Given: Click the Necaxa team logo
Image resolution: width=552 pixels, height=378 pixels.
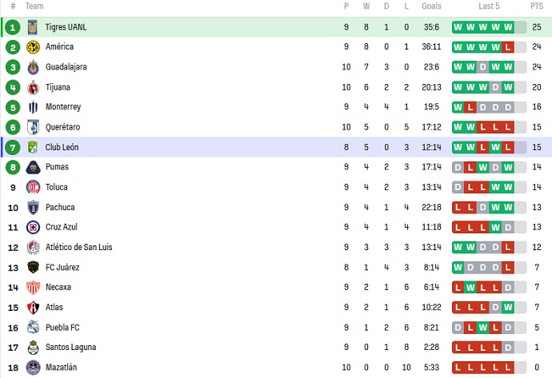Looking at the screenshot, I should coord(33,287).
